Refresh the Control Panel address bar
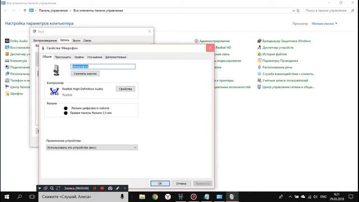The height and width of the screenshot is (202, 359). (298, 11)
